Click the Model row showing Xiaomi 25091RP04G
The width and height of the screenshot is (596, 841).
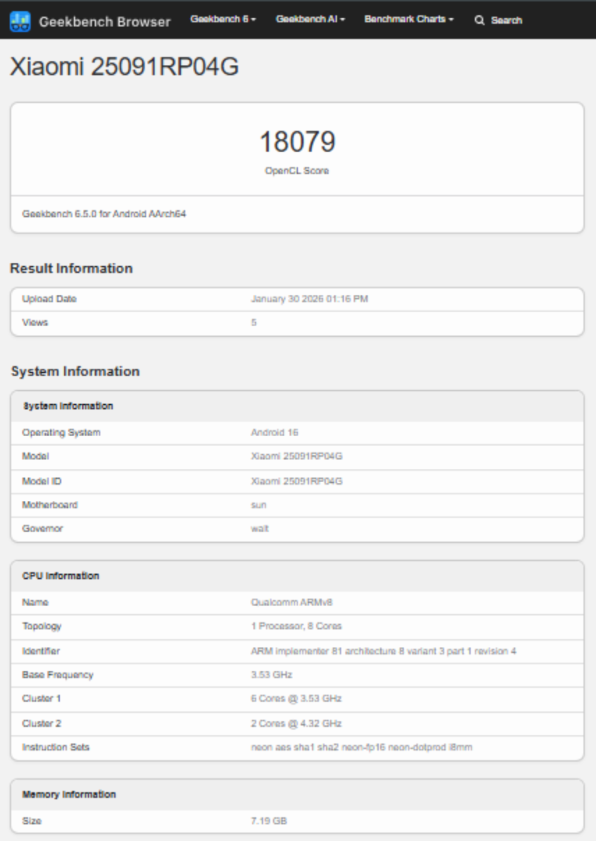298,457
